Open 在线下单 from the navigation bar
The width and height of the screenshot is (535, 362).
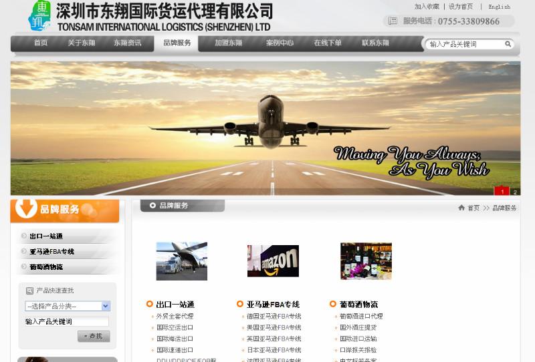(328, 43)
